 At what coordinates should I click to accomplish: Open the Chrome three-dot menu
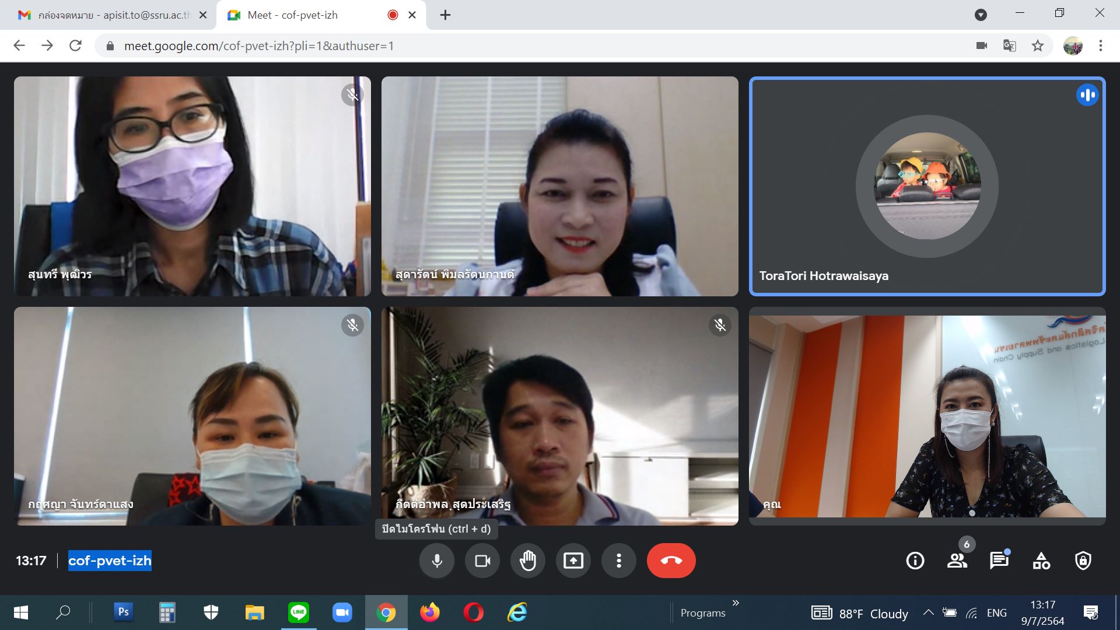point(1101,45)
